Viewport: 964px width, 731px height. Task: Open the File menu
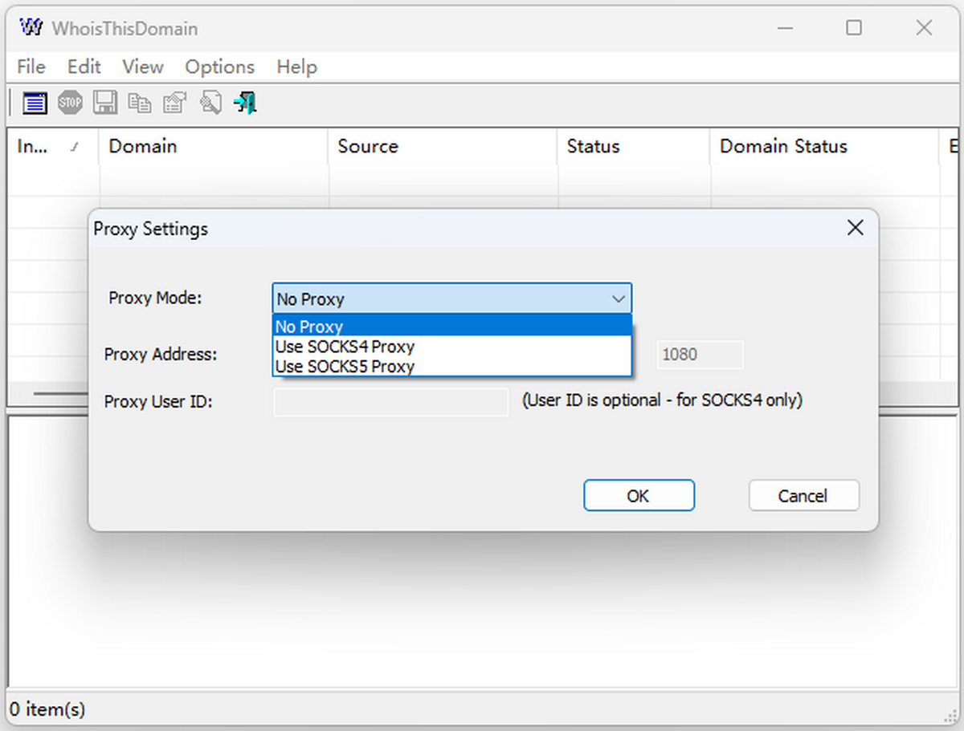(x=31, y=67)
